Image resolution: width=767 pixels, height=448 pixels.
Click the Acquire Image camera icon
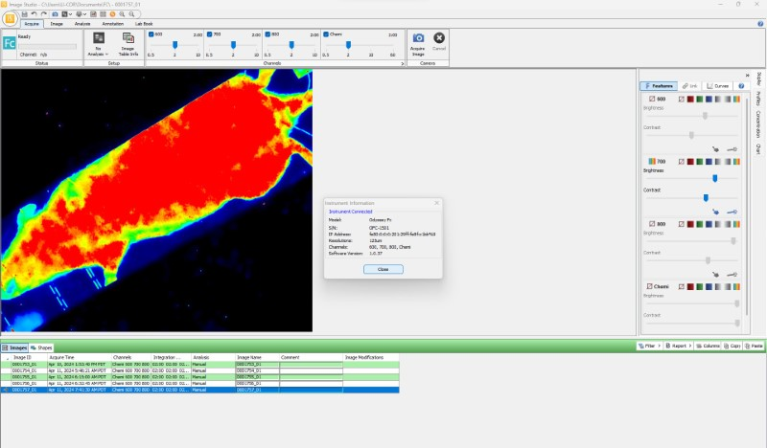[418, 44]
